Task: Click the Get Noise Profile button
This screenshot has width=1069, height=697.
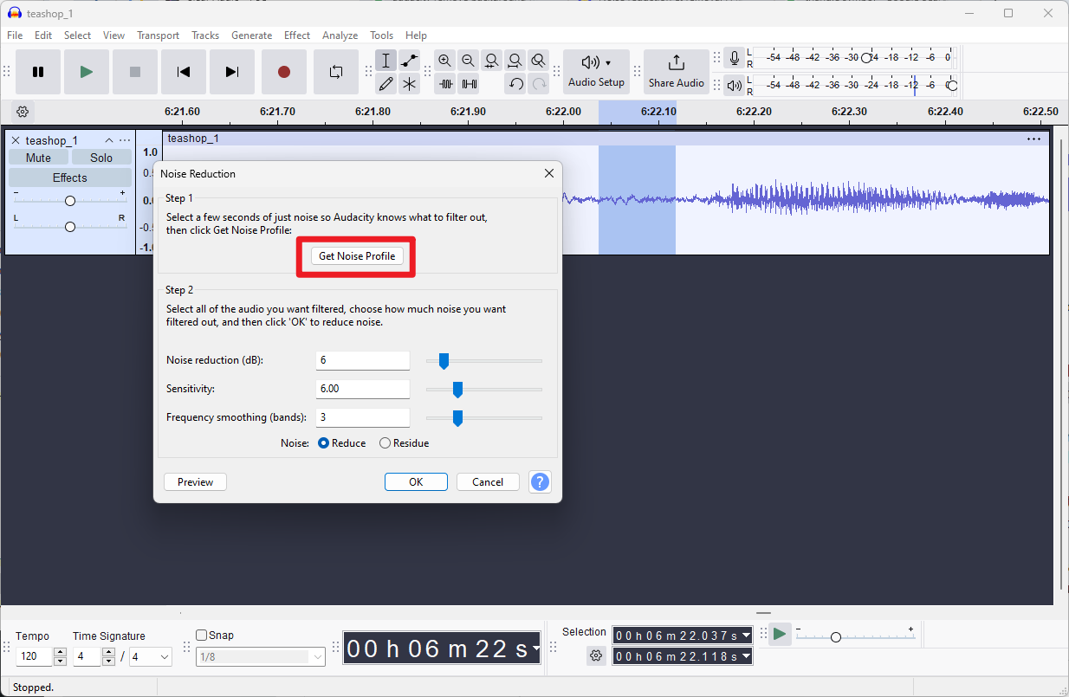Action: pos(356,255)
